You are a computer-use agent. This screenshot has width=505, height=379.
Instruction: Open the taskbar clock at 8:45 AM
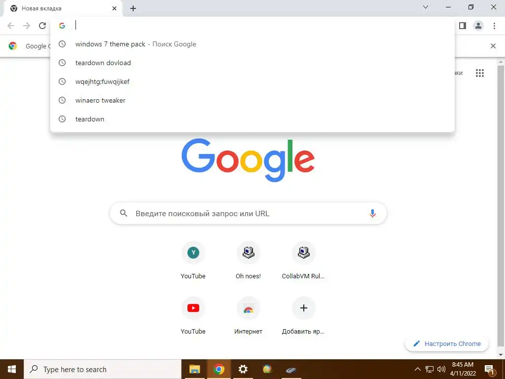coord(463,369)
